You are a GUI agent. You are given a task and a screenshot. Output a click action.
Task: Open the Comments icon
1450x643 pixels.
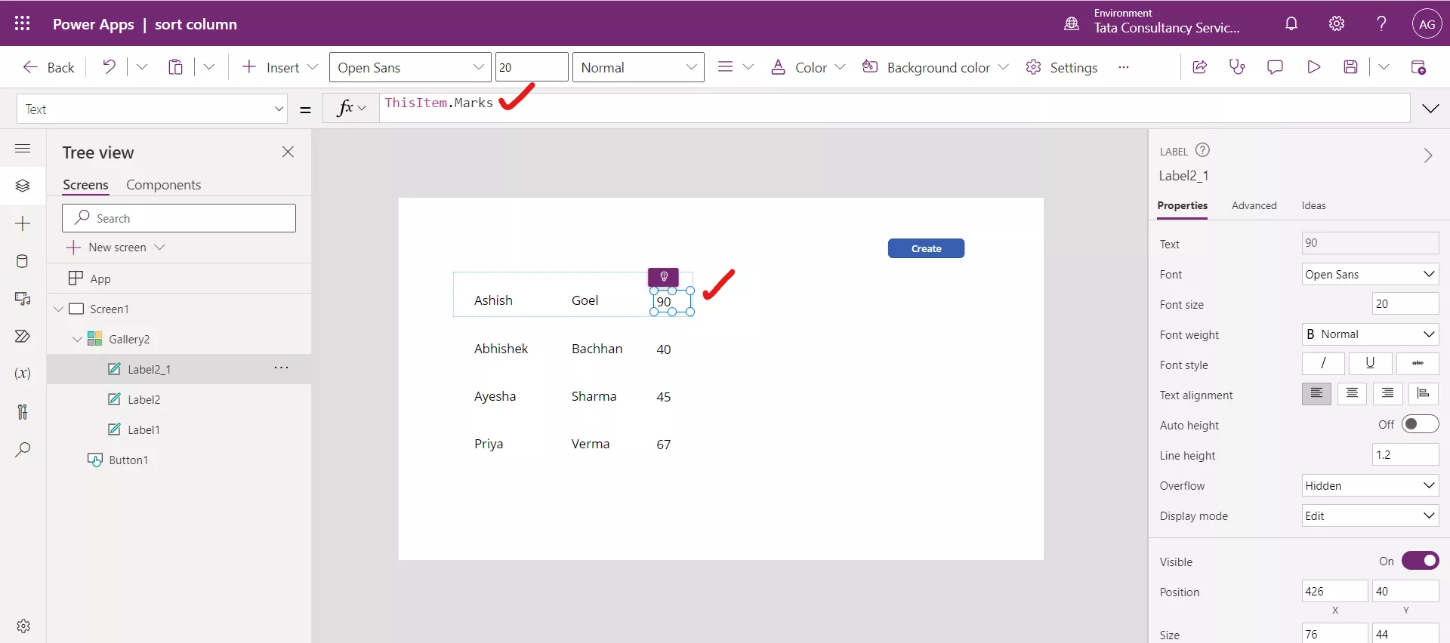(x=1275, y=67)
